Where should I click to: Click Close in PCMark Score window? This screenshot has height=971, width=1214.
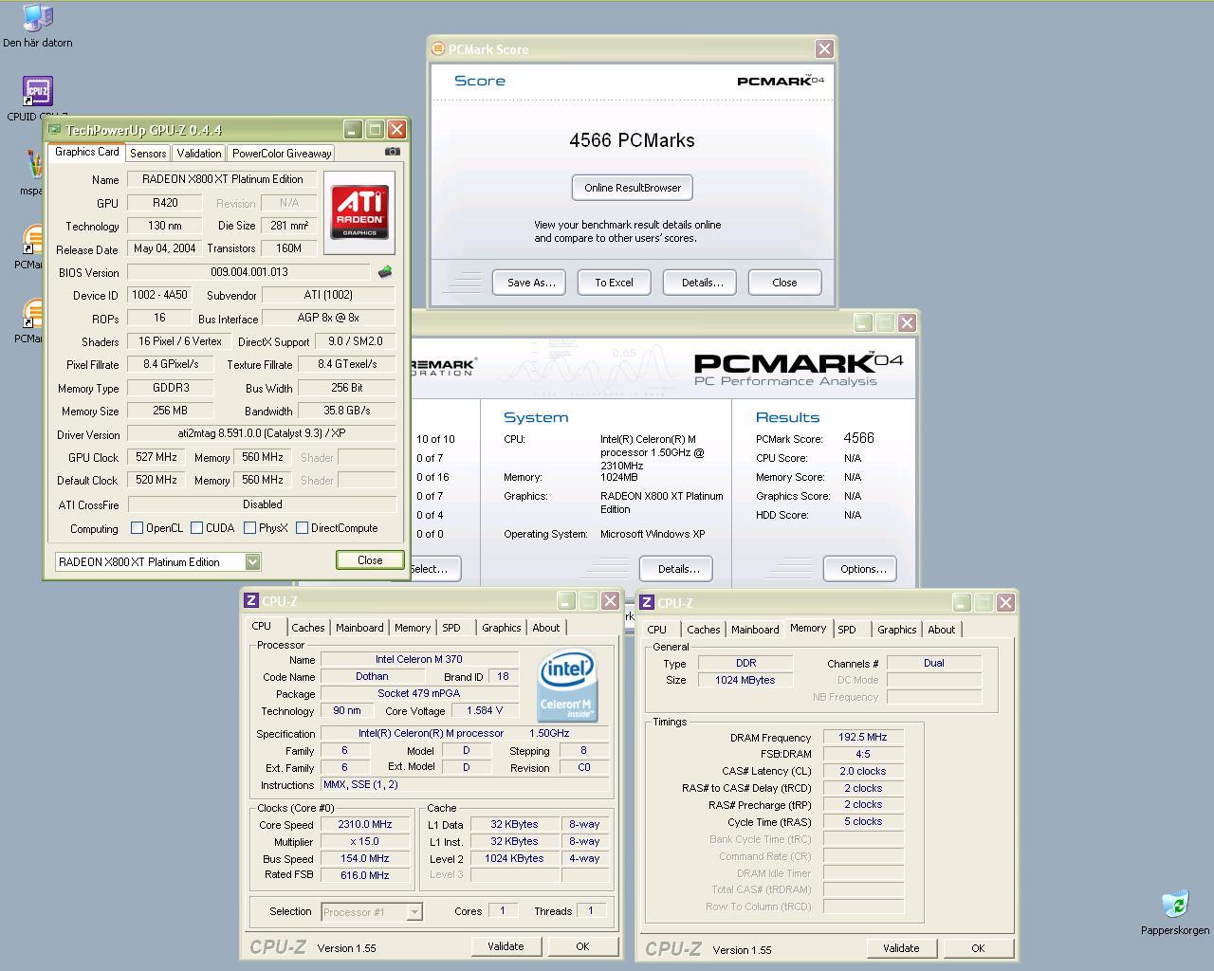coord(784,283)
